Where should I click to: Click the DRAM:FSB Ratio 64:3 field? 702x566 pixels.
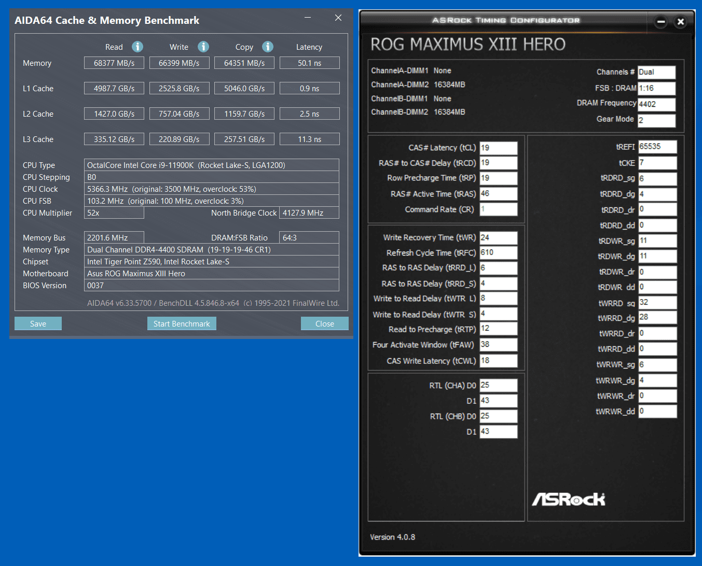[309, 237]
